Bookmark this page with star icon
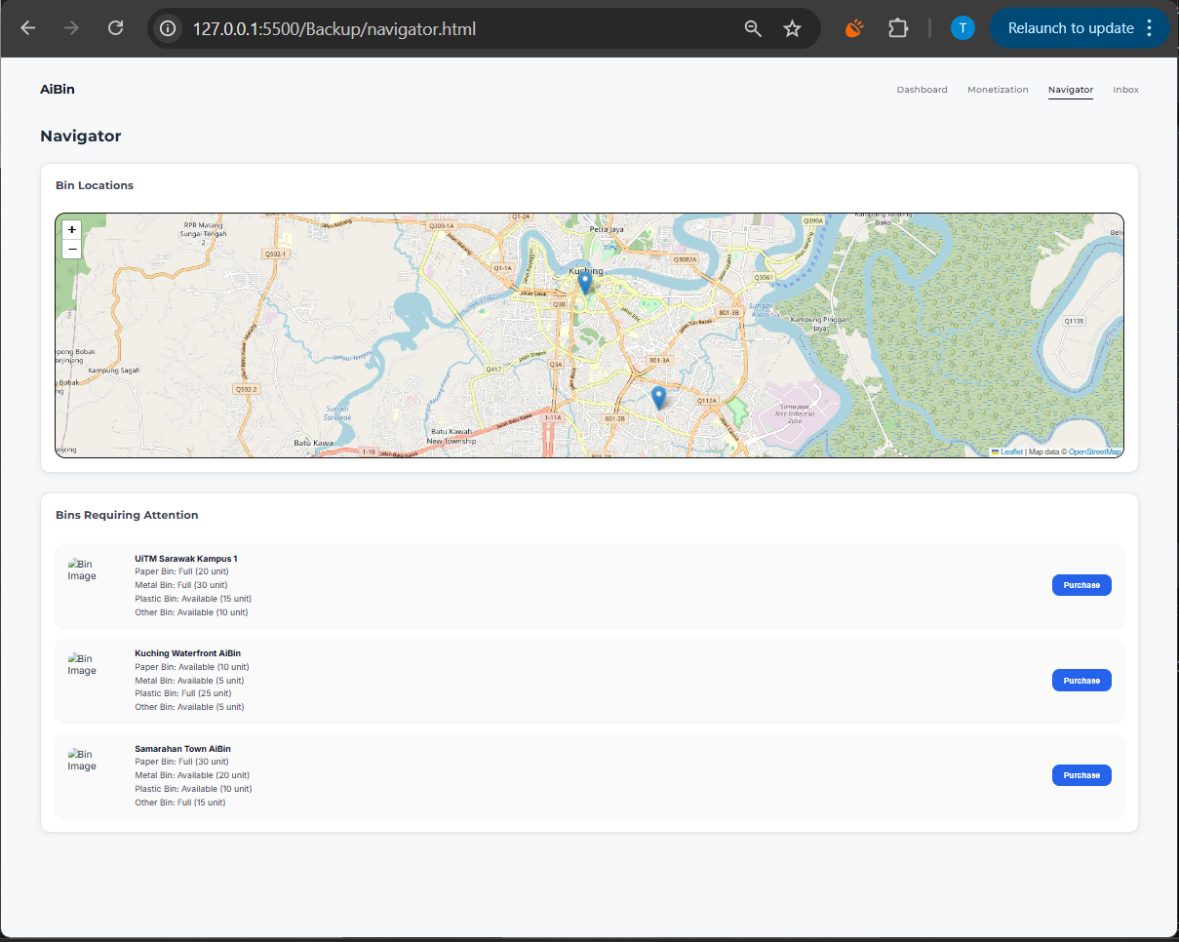This screenshot has height=942, width=1179. click(792, 28)
